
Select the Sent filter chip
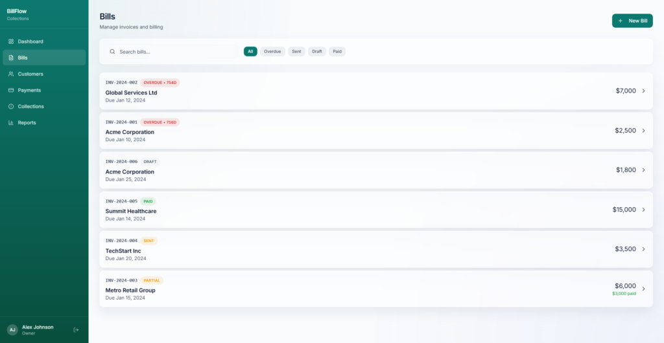[296, 52]
